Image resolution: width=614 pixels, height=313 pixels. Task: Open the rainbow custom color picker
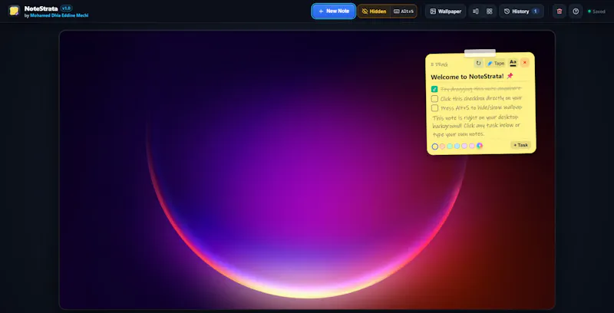[479, 146]
